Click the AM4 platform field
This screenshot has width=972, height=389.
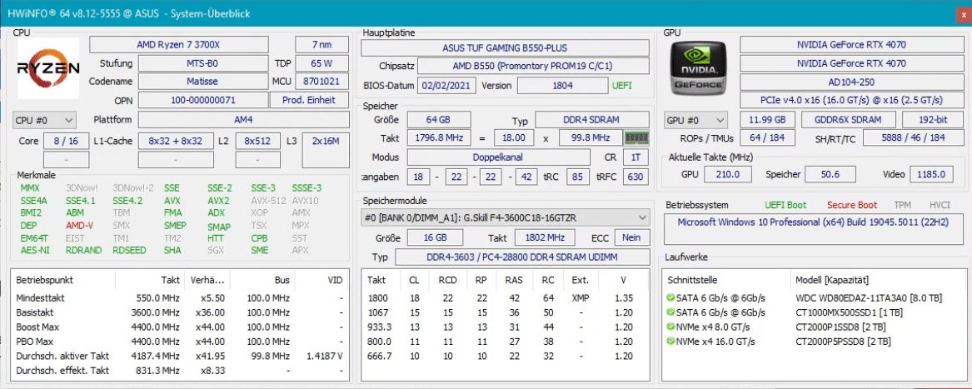tap(243, 120)
